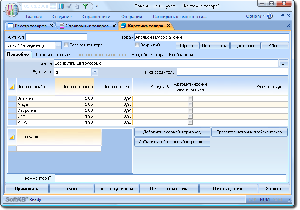Open the round application menu orb
This screenshot has height=210, width=300.
pyautogui.click(x=12, y=10)
